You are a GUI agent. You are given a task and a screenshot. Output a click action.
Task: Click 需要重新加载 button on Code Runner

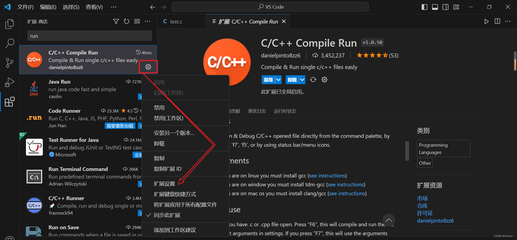click(120, 126)
